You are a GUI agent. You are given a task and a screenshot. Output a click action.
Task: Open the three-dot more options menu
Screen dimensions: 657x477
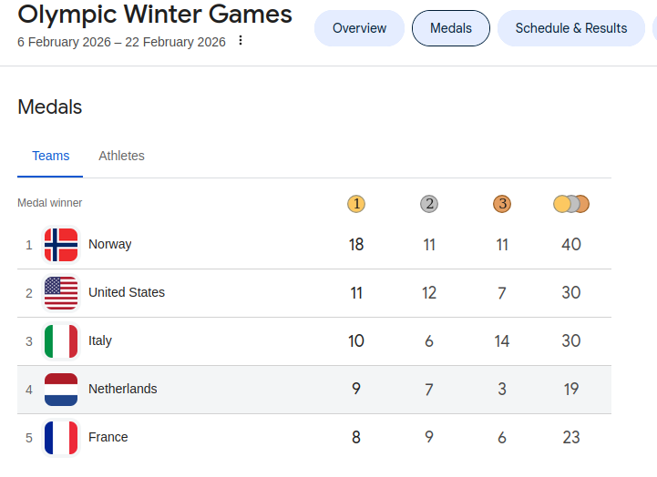[241, 41]
